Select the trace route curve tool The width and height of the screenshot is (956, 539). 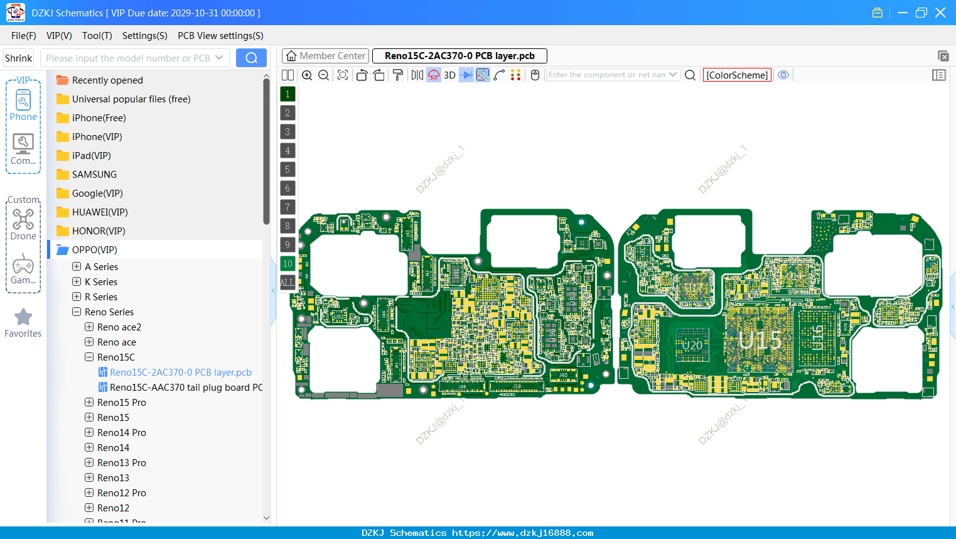coord(500,75)
